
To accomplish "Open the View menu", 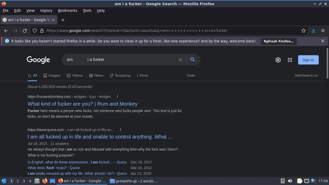I will point(30,11).
